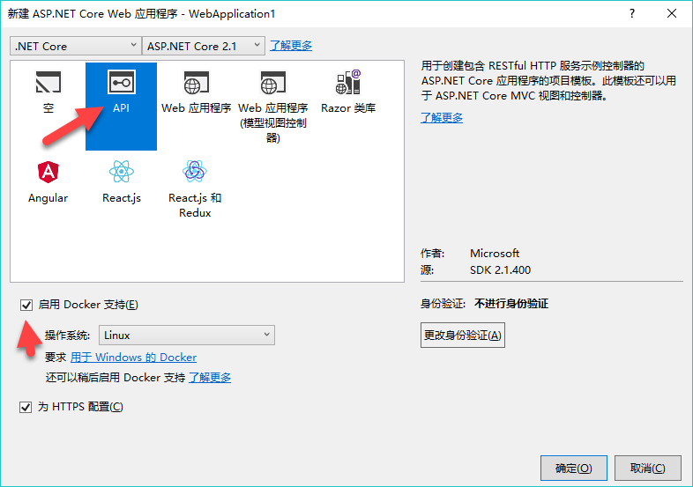This screenshot has width=693, height=487.
Task: Select the Web 应用程序 template
Action: pos(196,92)
